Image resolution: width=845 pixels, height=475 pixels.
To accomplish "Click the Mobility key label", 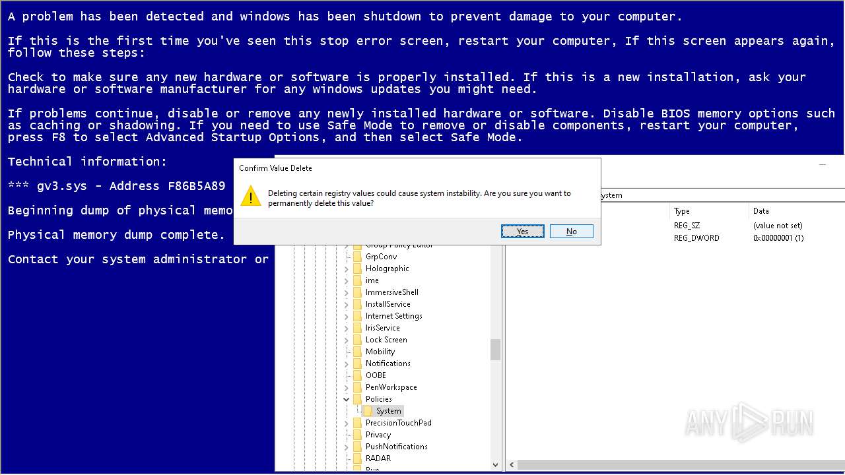I will [x=380, y=352].
